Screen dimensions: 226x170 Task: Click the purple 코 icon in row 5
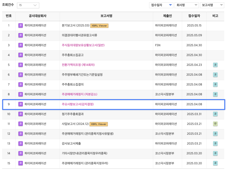pos(20,65)
